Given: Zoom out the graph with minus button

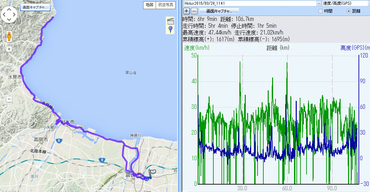Looking at the screenshot, I should pyautogui.click(x=194, y=11).
